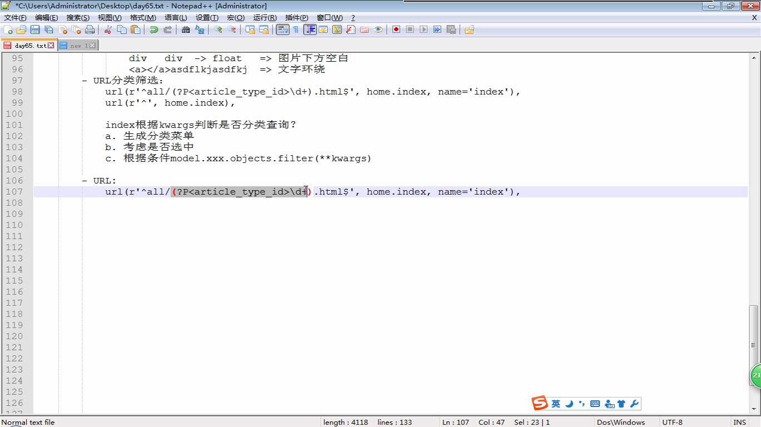Screen dimensions: 761x427
Task: Toggle Show All Characters pilcrow icon
Action: pos(296,29)
